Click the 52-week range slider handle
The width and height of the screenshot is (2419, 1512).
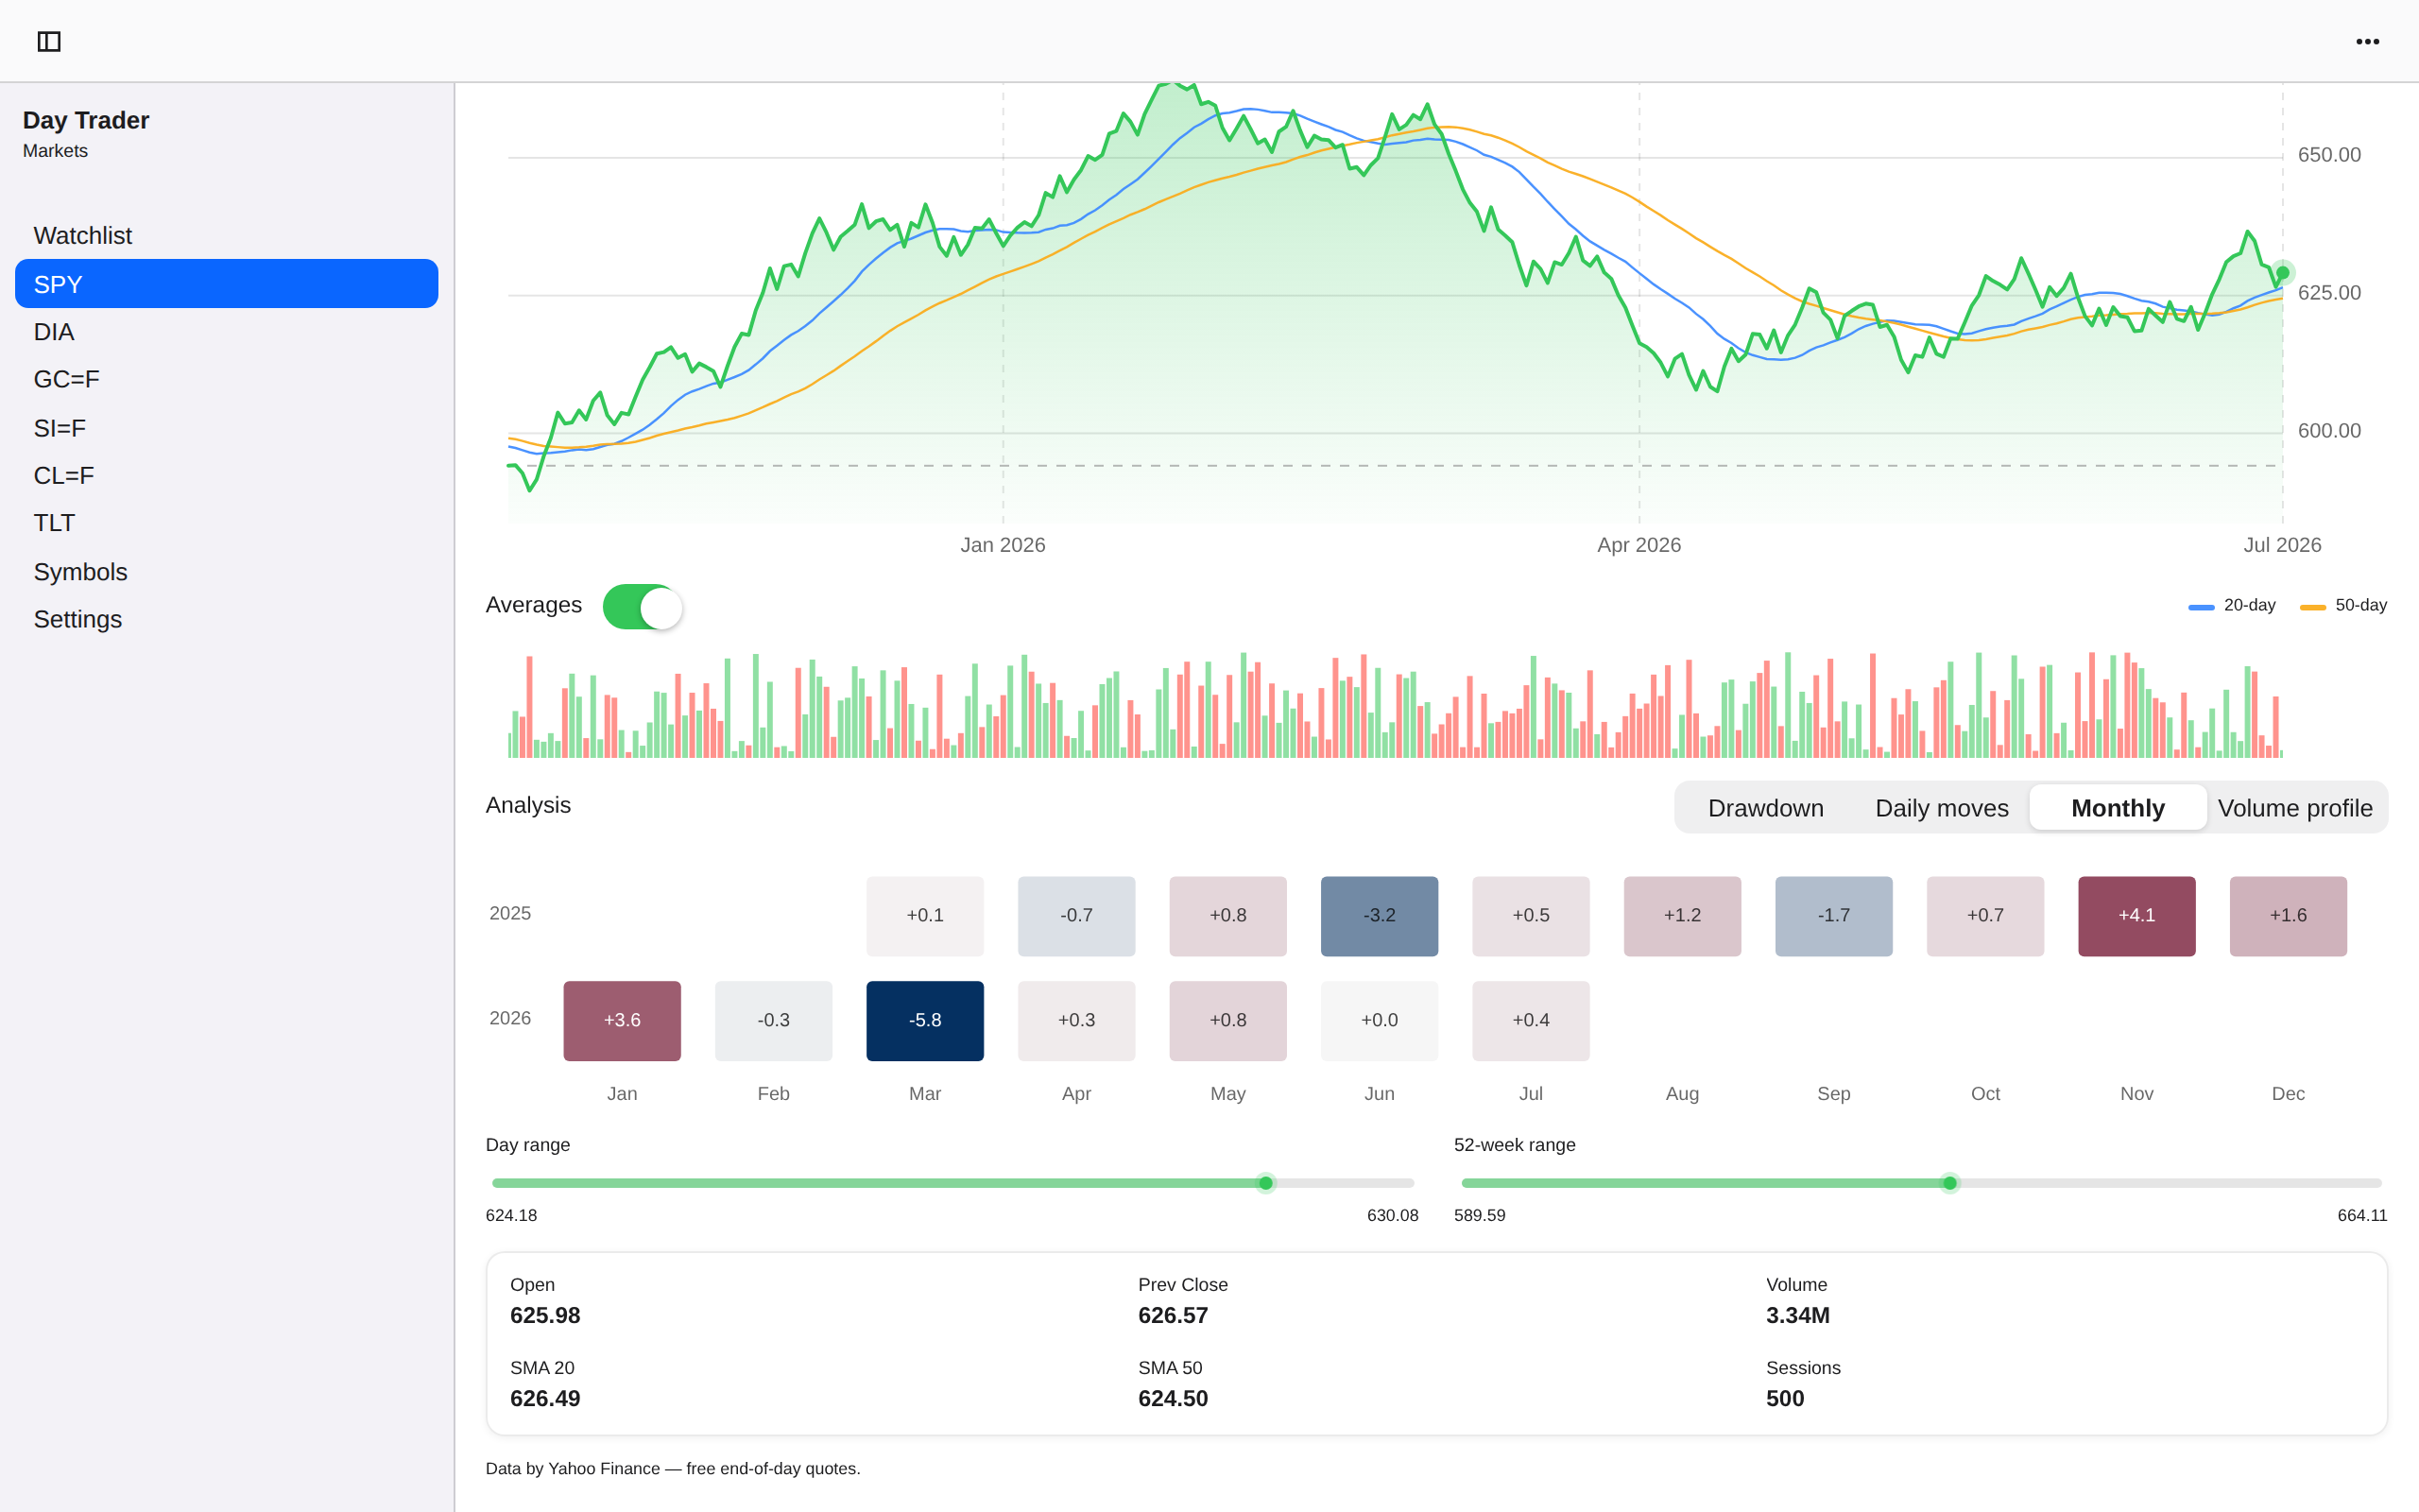pos(1949,1183)
